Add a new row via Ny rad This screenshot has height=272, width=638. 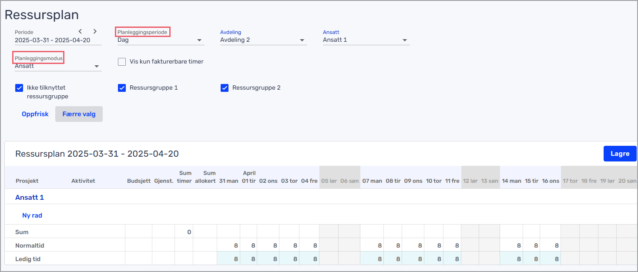[x=32, y=215]
